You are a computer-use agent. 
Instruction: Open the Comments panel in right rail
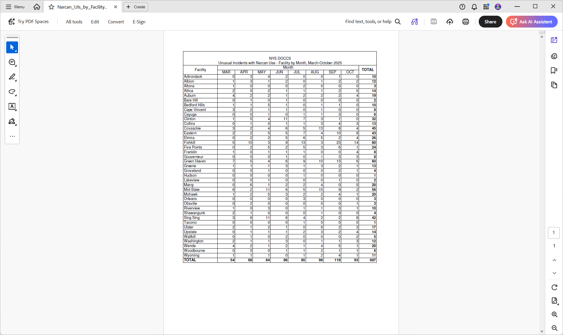coord(554,56)
